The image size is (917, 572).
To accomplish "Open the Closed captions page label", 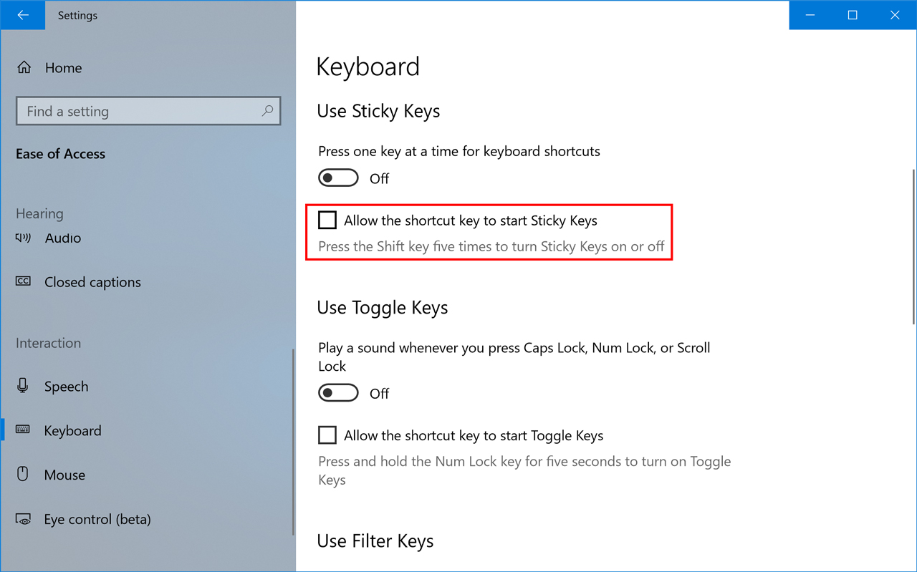I will click(92, 282).
